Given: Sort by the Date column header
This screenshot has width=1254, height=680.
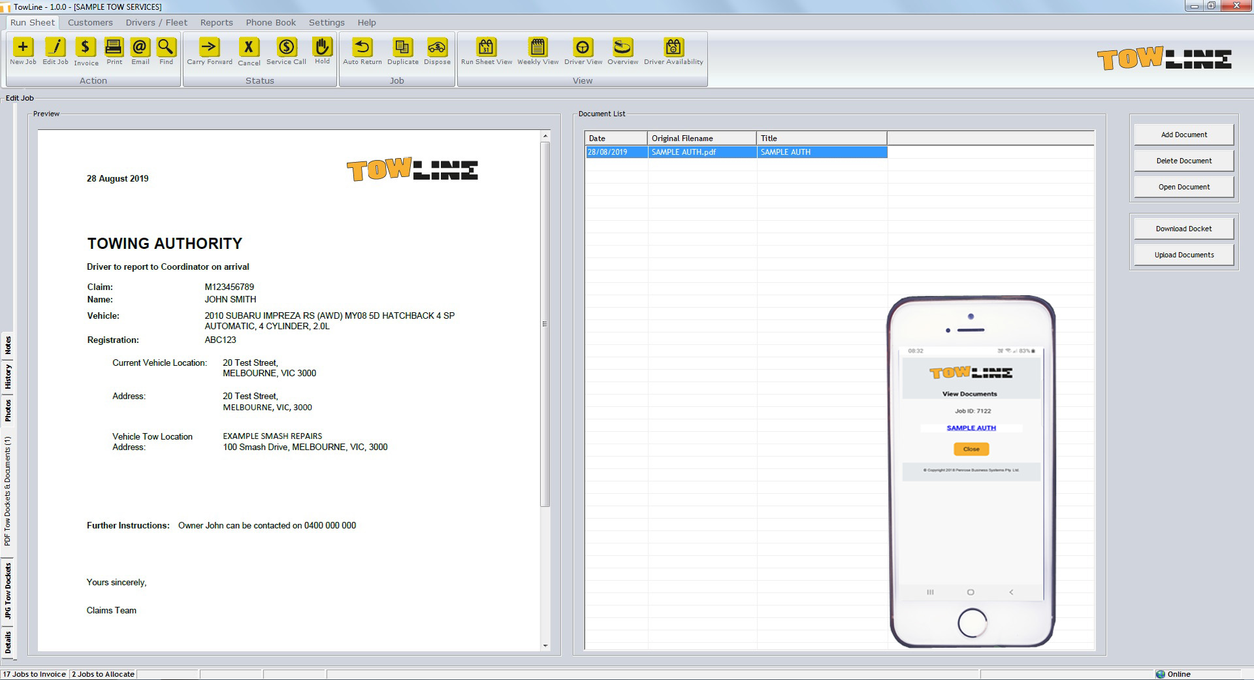Looking at the screenshot, I should click(616, 138).
